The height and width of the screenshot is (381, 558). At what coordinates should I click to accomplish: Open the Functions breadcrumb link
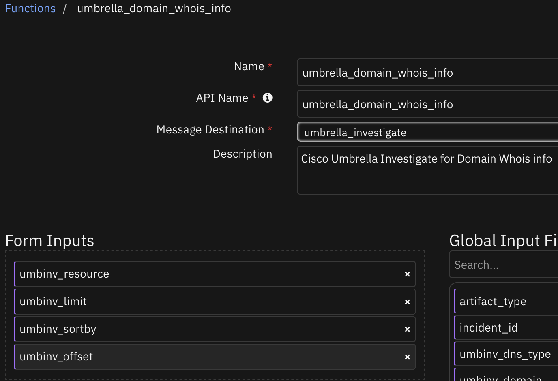[x=30, y=9]
